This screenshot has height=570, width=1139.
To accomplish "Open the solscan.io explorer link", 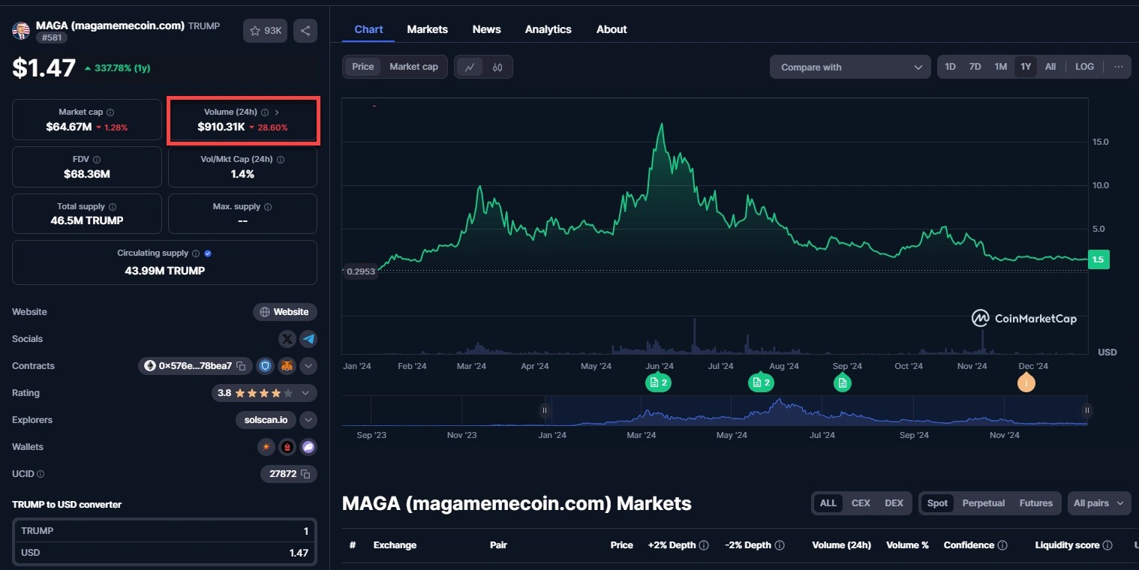I will (266, 420).
